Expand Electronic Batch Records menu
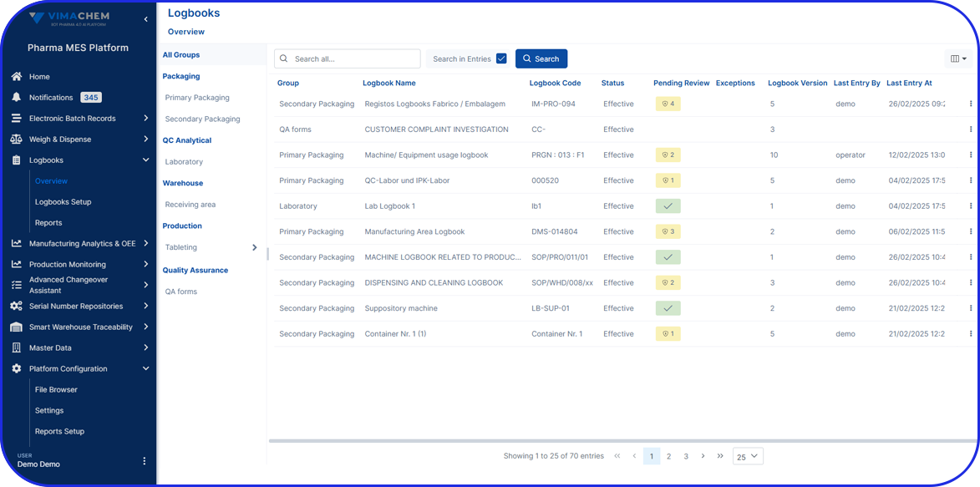 145,119
